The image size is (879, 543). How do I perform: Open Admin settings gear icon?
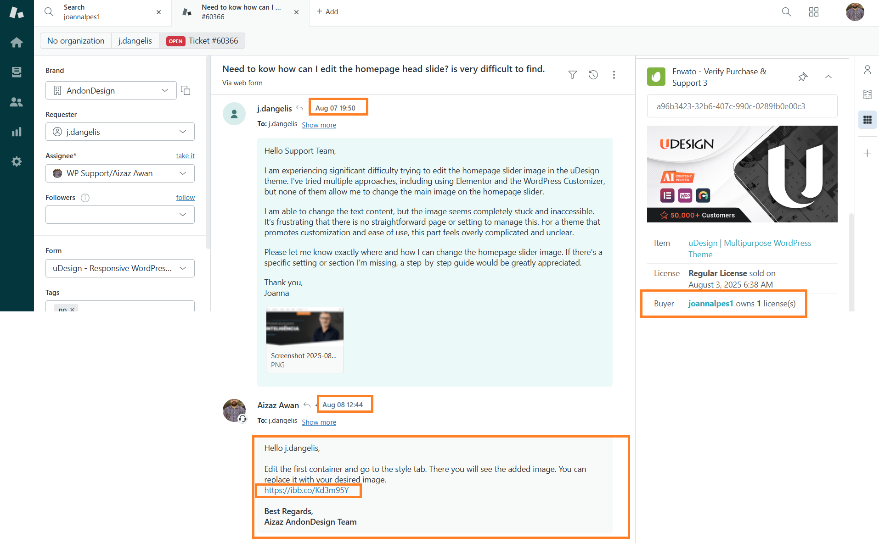click(17, 161)
